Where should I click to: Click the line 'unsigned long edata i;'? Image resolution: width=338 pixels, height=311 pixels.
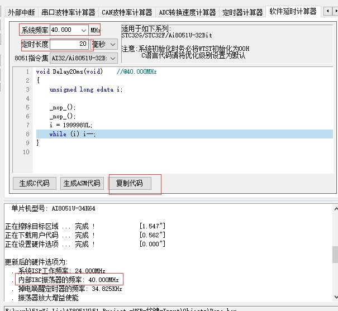pyautogui.click(x=86, y=89)
